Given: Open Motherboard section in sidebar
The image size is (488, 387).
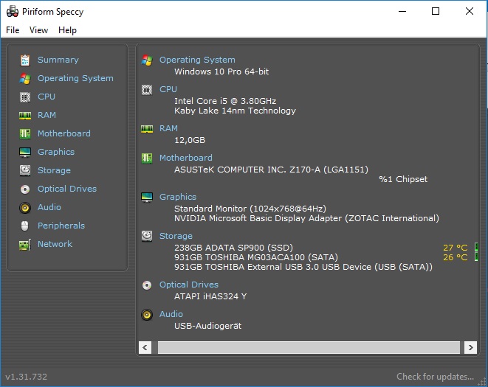Looking at the screenshot, I should coord(64,133).
